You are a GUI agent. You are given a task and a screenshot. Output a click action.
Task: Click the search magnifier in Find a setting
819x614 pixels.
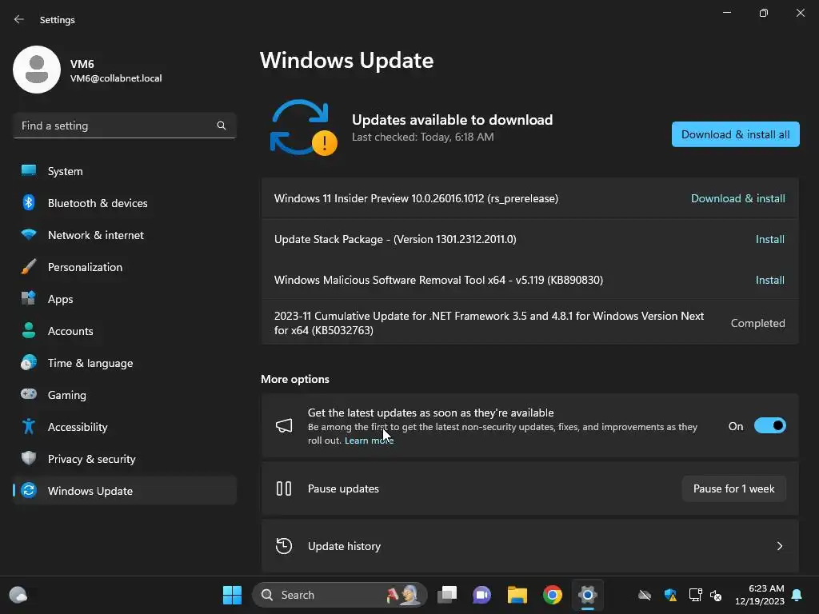(222, 126)
